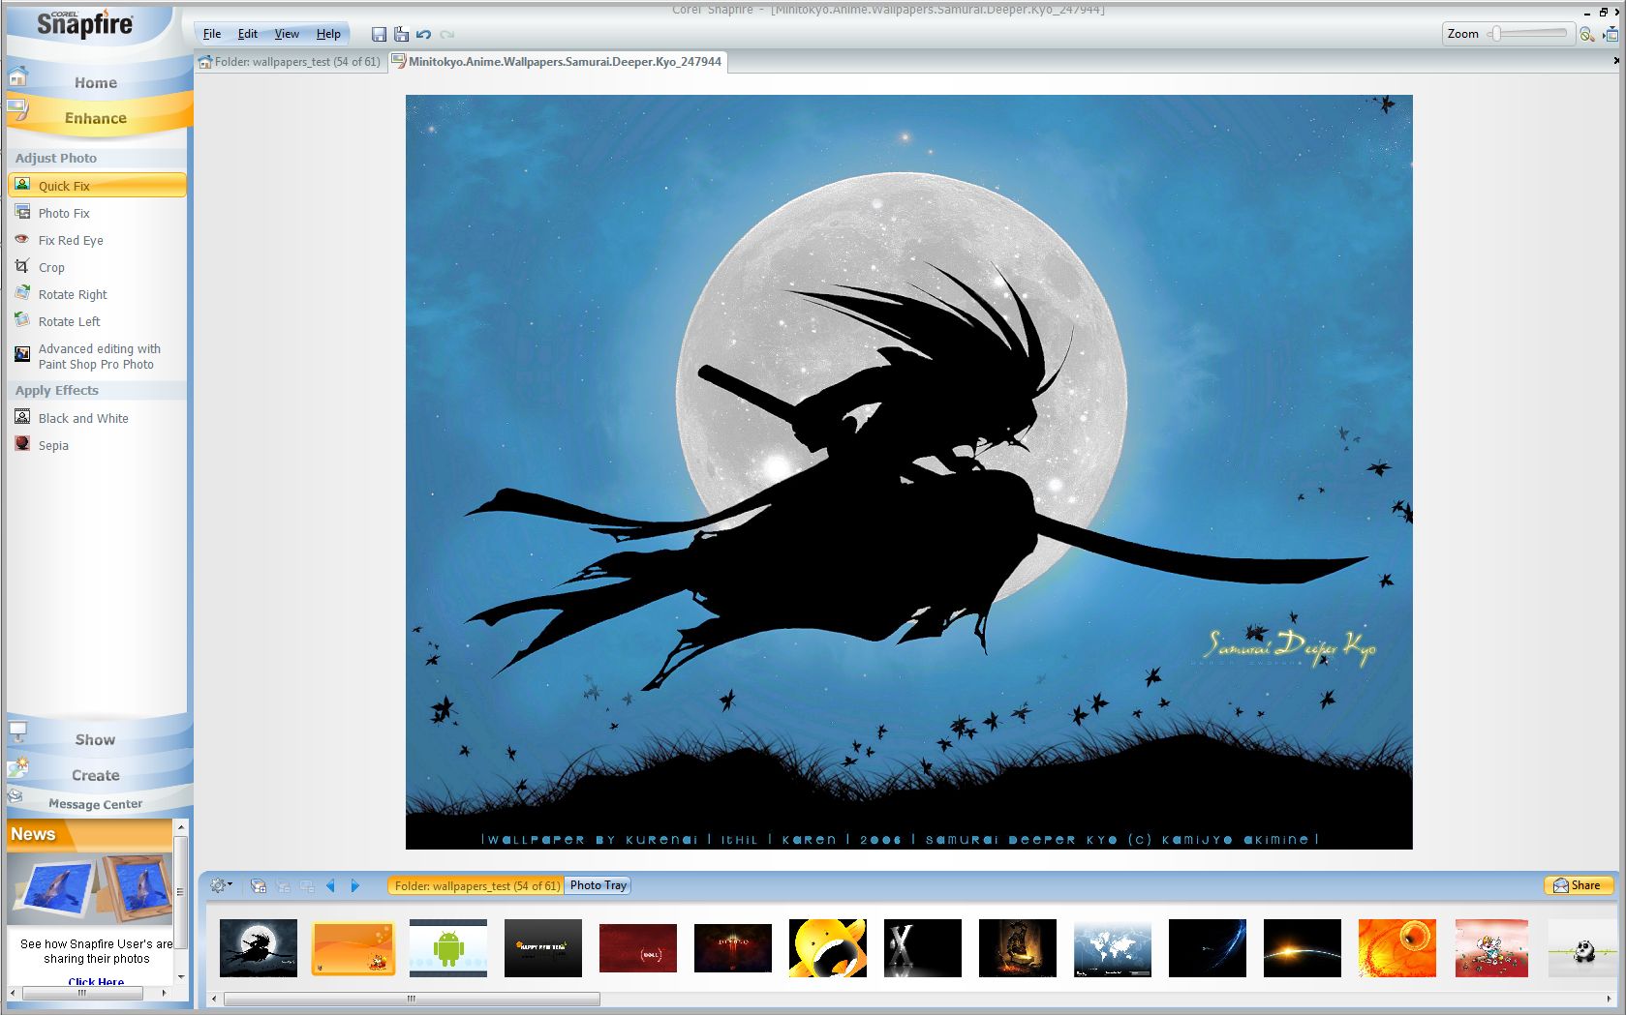Undo the last action
This screenshot has width=1626, height=1015.
[423, 34]
